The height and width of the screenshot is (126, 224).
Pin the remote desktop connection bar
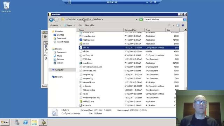coord(69,2)
